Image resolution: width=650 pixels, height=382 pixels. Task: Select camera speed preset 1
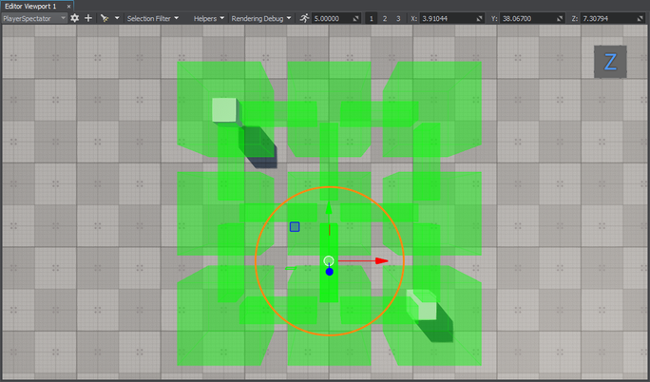(x=371, y=19)
